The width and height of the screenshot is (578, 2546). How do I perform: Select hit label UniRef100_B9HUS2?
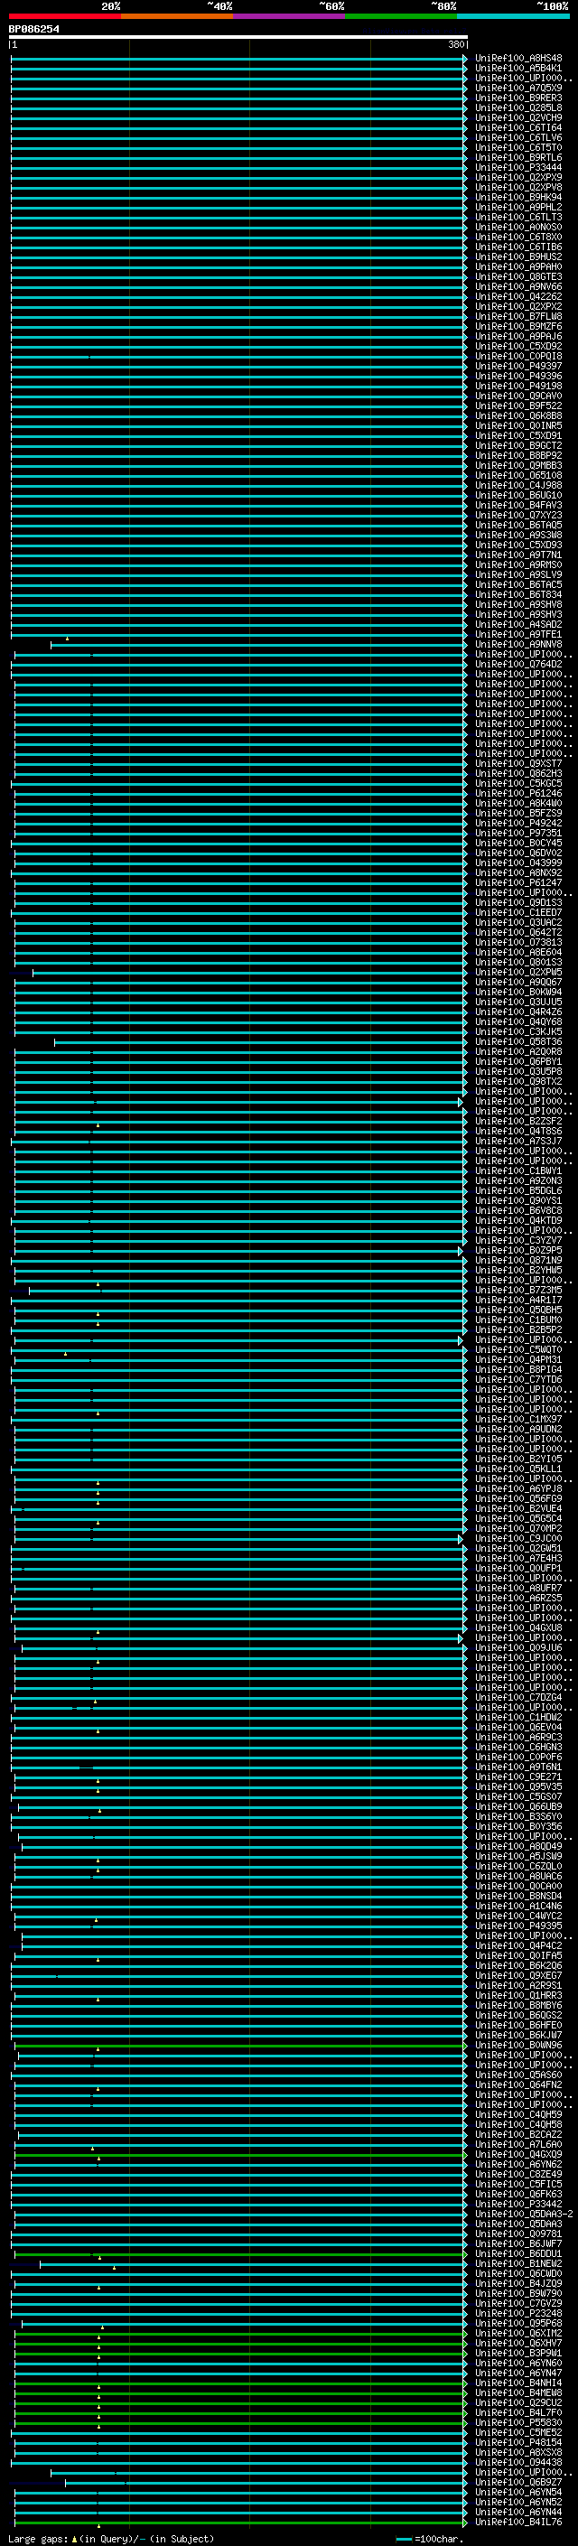click(x=518, y=257)
